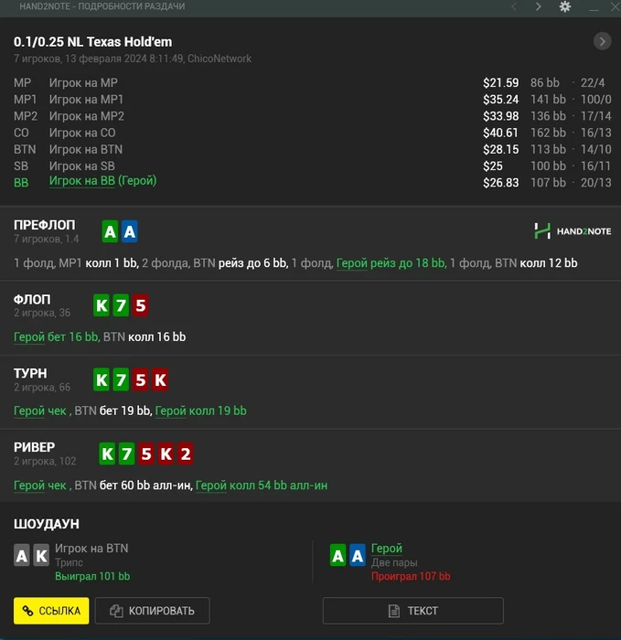The width and height of the screenshot is (621, 640).
Task: Click the BTN бет 60 bb алл-ин text
Action: (x=134, y=485)
